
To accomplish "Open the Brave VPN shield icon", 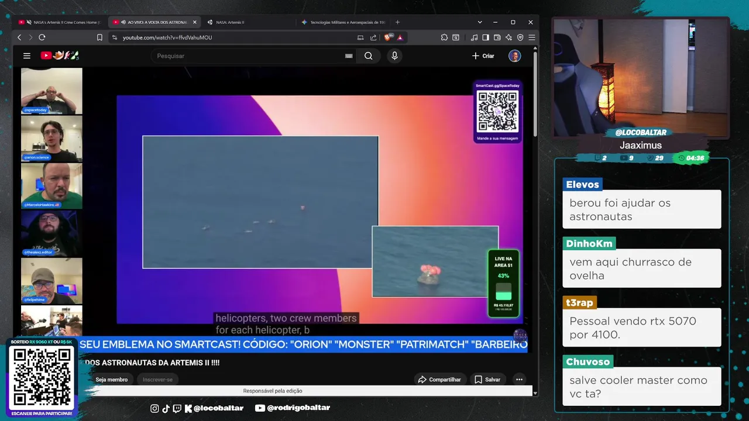I will click(x=520, y=37).
